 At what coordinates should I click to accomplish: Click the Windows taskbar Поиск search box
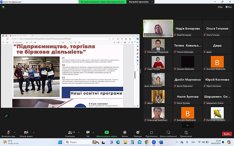(82, 142)
